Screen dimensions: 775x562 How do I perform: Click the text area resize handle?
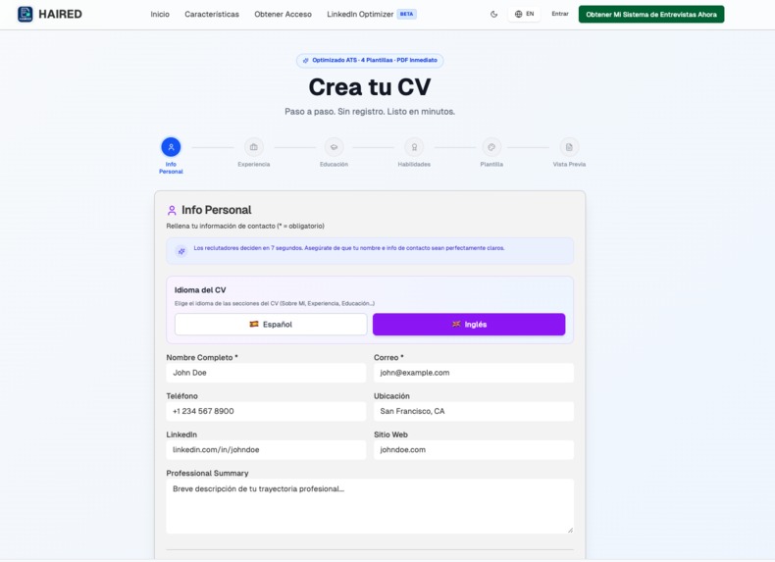pyautogui.click(x=570, y=530)
